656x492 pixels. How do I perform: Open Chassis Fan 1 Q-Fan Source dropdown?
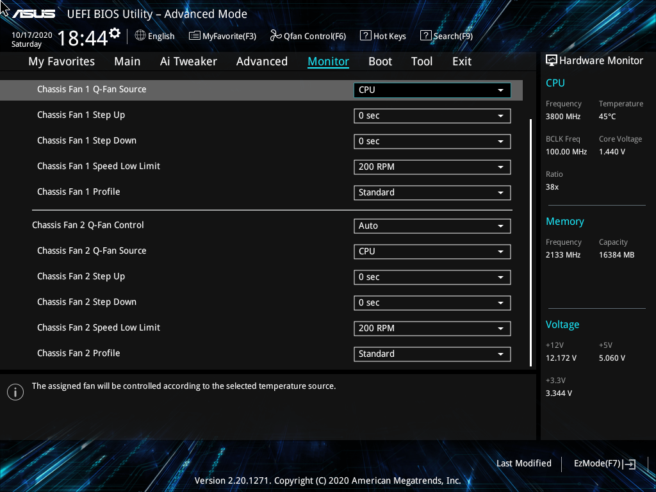click(x=432, y=90)
